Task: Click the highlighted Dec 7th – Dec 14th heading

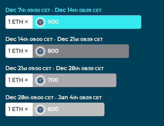Action: click(53, 10)
